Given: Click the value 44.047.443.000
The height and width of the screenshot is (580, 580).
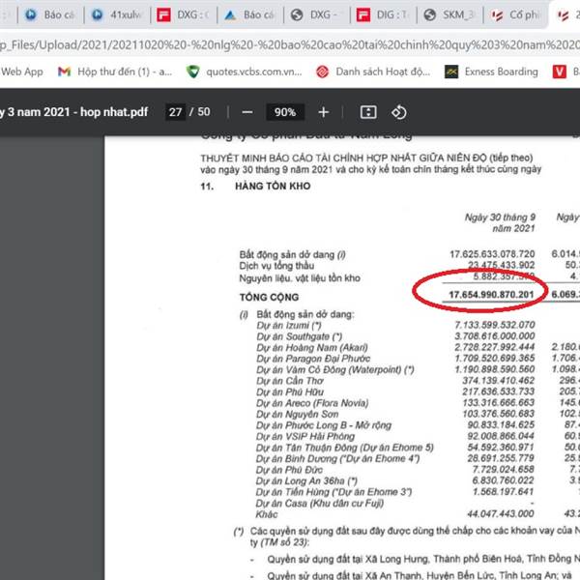Looking at the screenshot, I should coord(501,513).
